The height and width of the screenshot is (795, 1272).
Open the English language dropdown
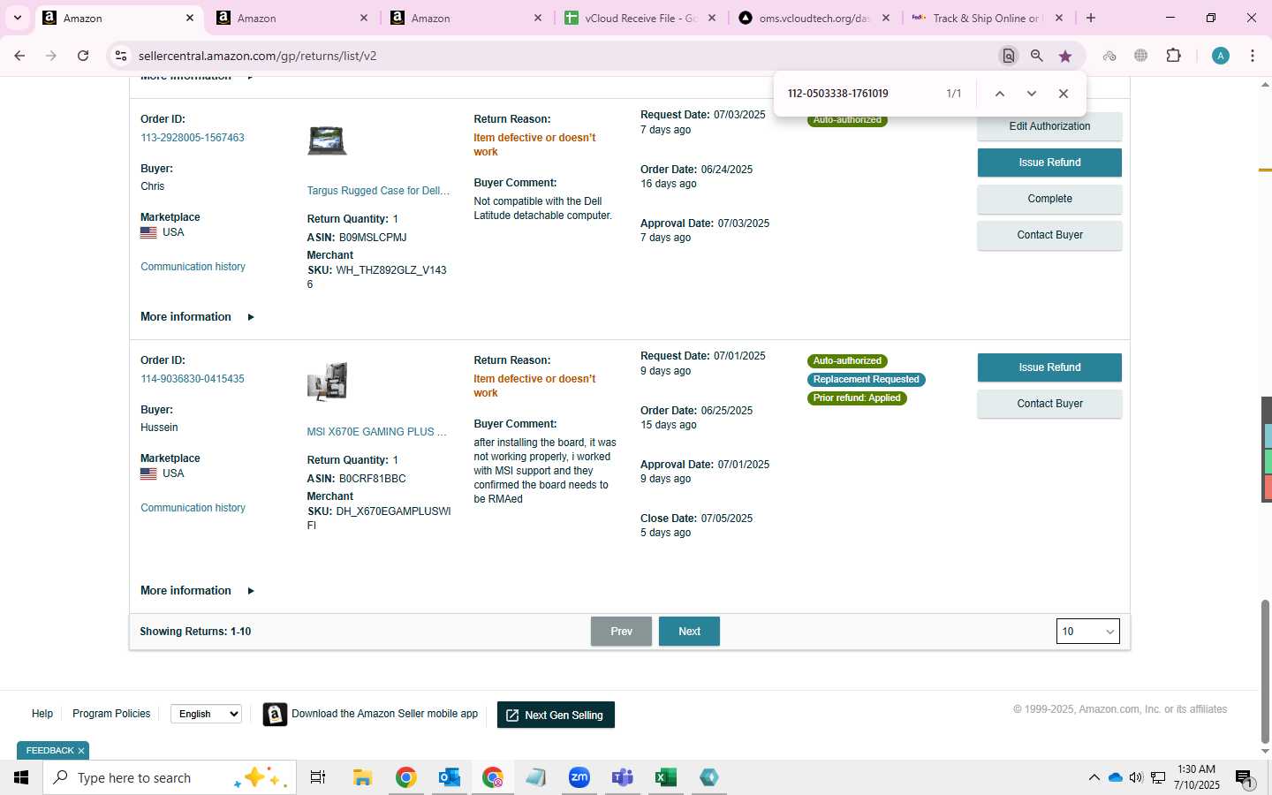[x=206, y=714]
